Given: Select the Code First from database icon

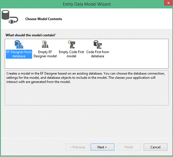Looking at the screenshot, I should [x=97, y=44].
